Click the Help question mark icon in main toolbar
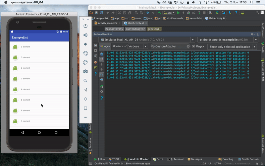Image resolution: width=265 pixels, height=166 pixels. click(x=236, y=13)
